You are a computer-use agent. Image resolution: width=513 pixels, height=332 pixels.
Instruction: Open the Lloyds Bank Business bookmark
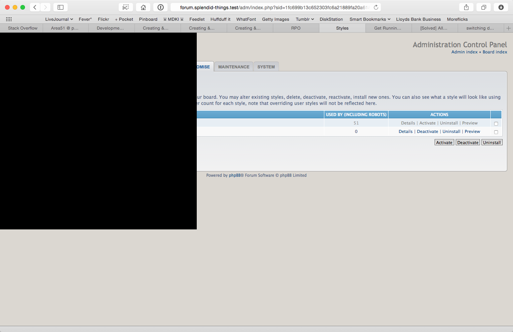418,19
